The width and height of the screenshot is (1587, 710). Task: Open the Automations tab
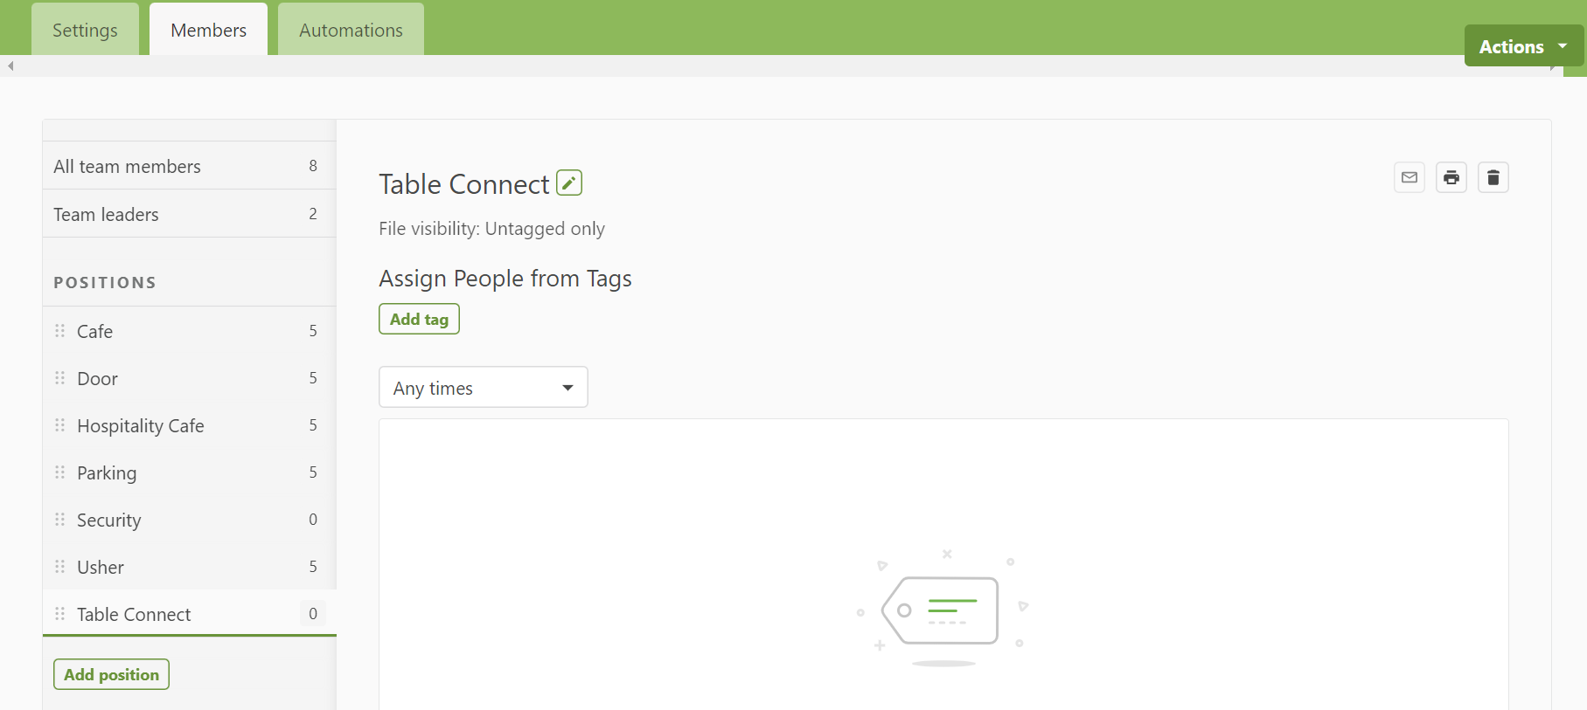351,31
